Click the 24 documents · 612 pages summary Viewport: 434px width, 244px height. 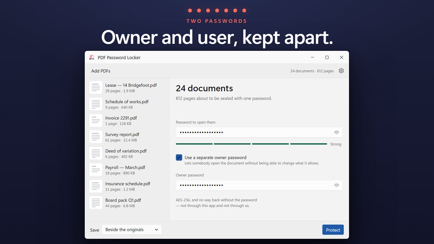(x=312, y=71)
